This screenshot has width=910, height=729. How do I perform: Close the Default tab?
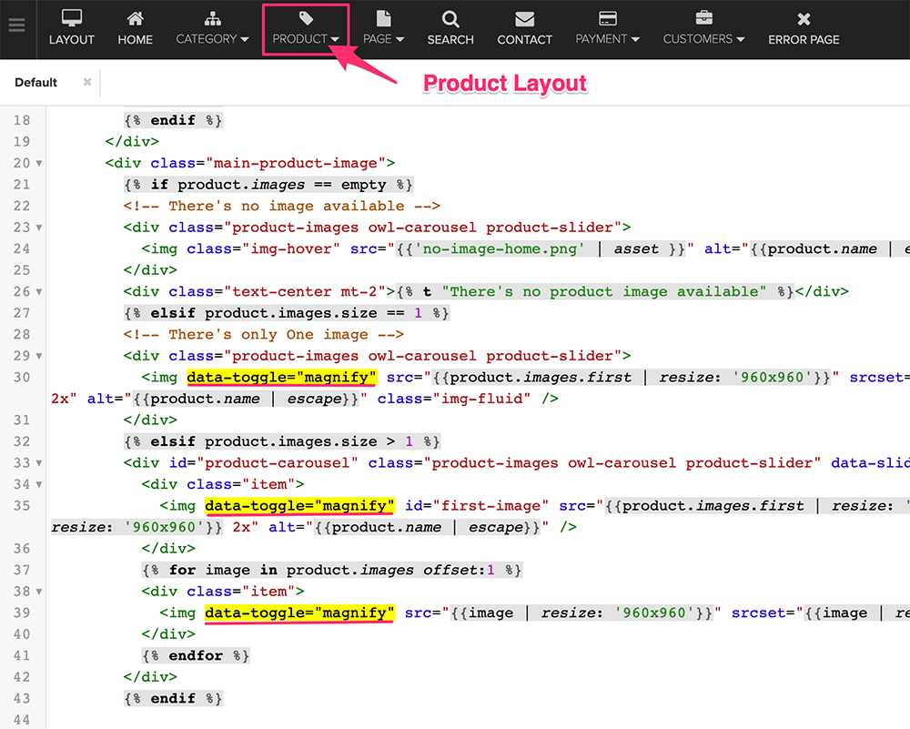coord(87,82)
